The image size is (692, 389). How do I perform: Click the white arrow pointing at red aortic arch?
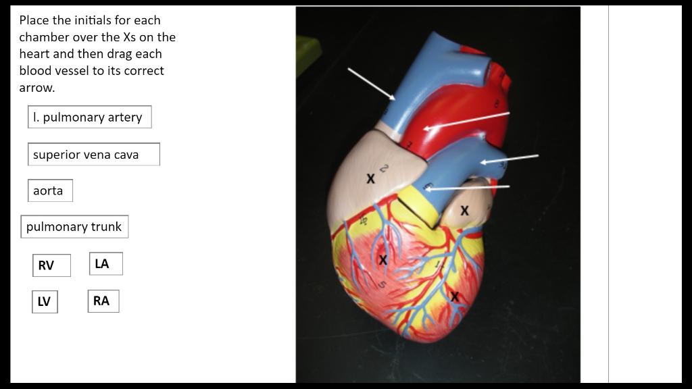[466, 121]
